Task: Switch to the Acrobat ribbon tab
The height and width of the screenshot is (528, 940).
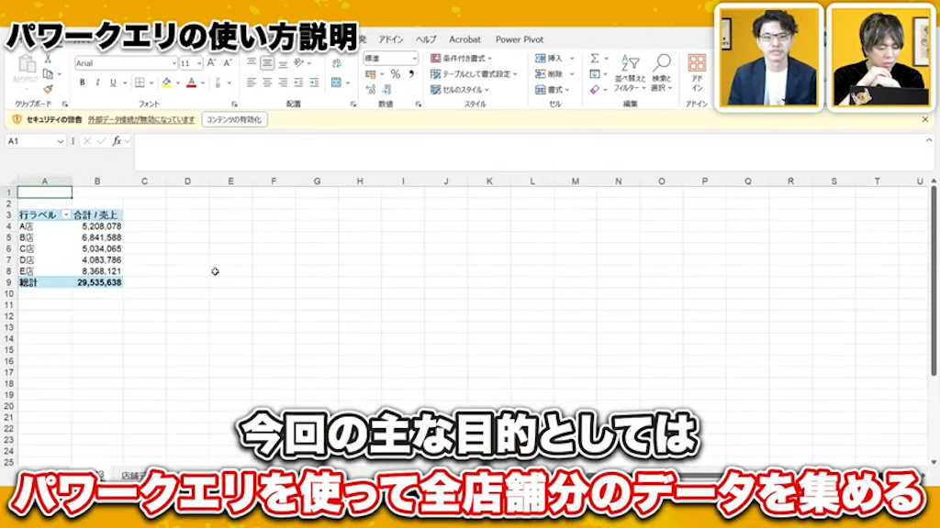Action: pyautogui.click(x=464, y=39)
